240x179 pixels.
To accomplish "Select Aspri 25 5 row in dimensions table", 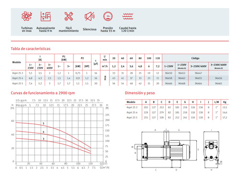I will pos(177,117).
